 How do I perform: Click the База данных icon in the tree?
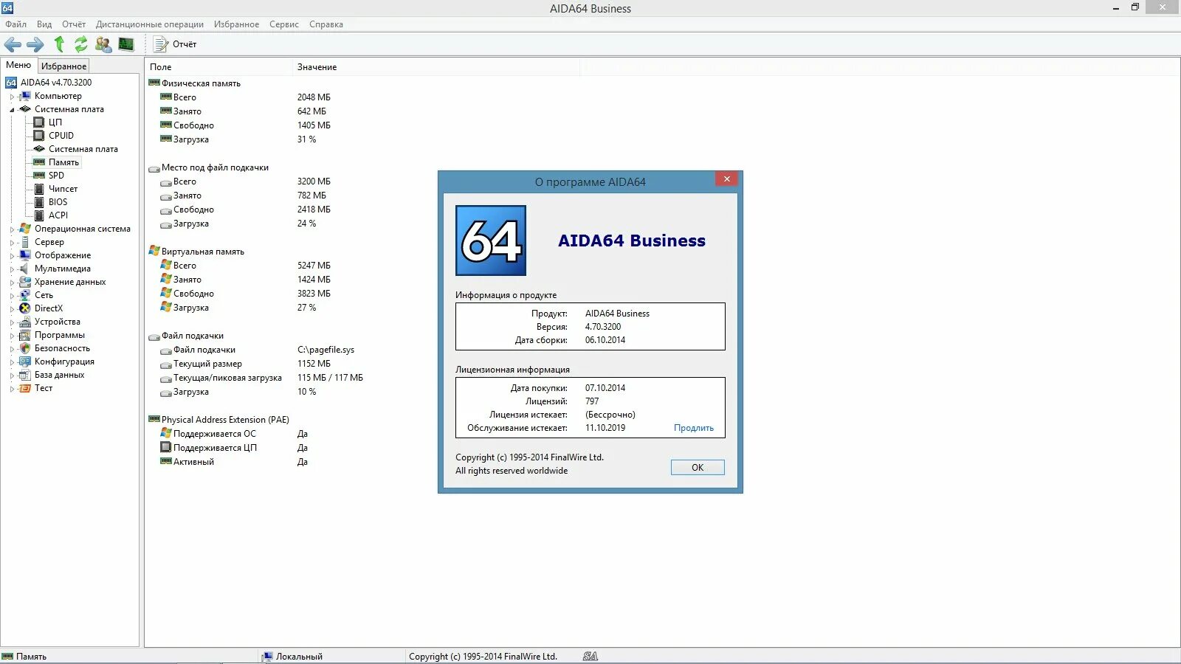pyautogui.click(x=25, y=375)
